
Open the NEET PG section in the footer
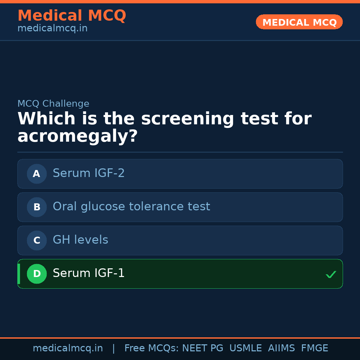pos(202,348)
